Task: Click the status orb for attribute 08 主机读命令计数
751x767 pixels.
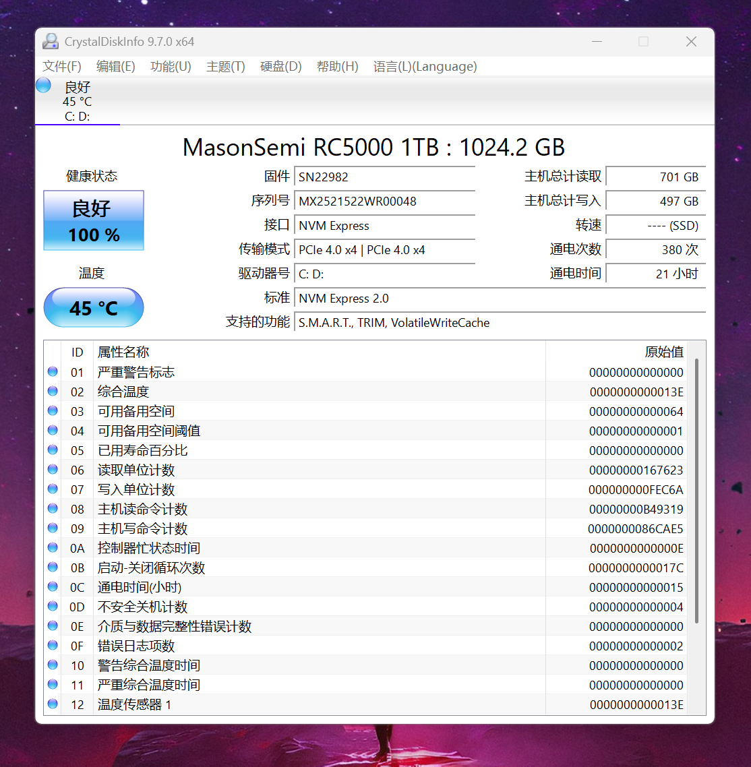Action: pos(53,509)
